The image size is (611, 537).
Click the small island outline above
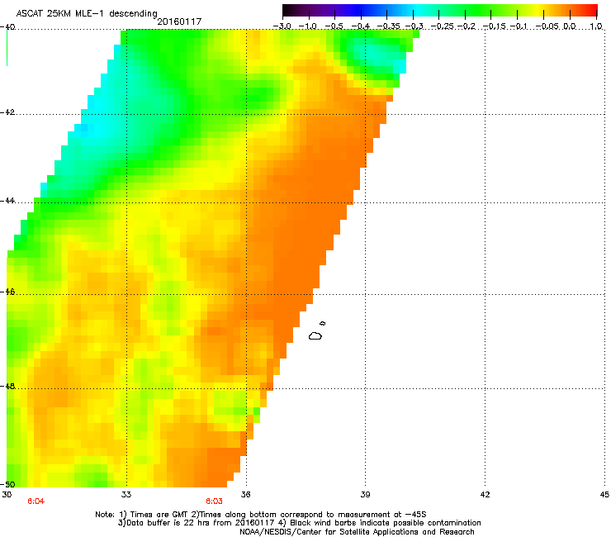pos(322,323)
